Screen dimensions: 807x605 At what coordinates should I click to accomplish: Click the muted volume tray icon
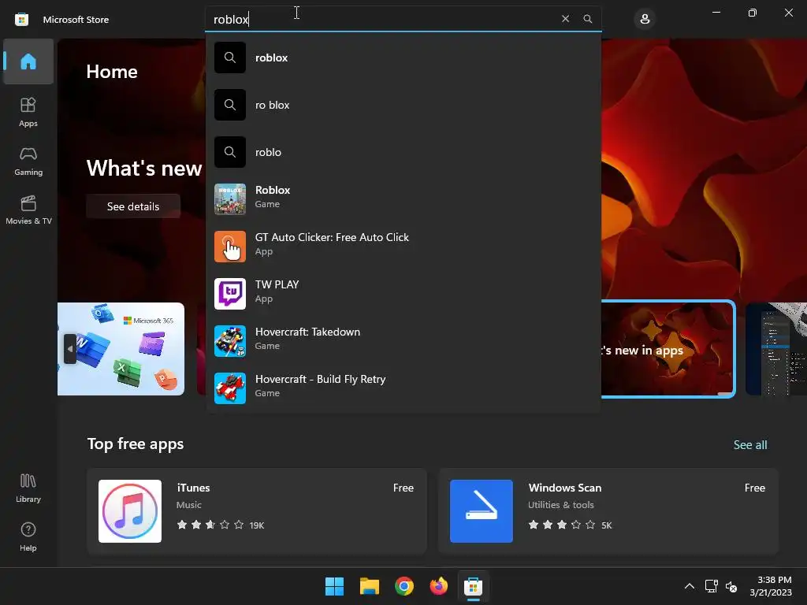coord(731,586)
